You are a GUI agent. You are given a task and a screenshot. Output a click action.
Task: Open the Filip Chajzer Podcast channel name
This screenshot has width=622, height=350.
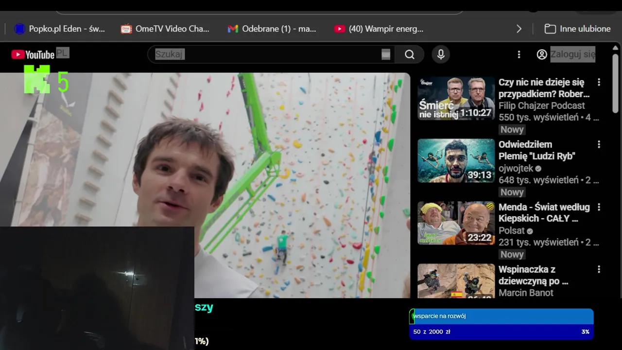pyautogui.click(x=542, y=105)
